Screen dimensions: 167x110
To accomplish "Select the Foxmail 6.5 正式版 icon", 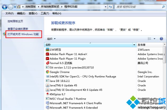I will tap(48, 63).
